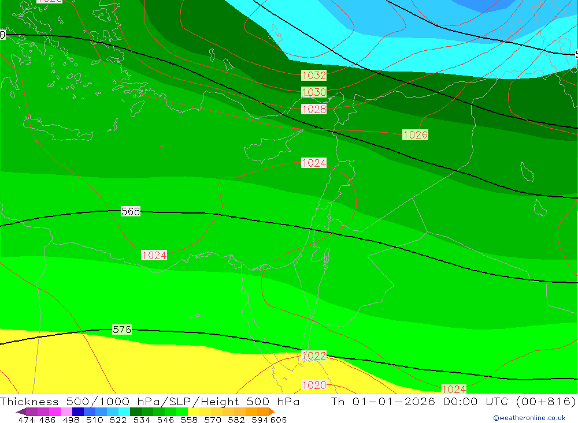578x423 pixels.
Task: Click the 568 height contour label
Action: [131, 211]
